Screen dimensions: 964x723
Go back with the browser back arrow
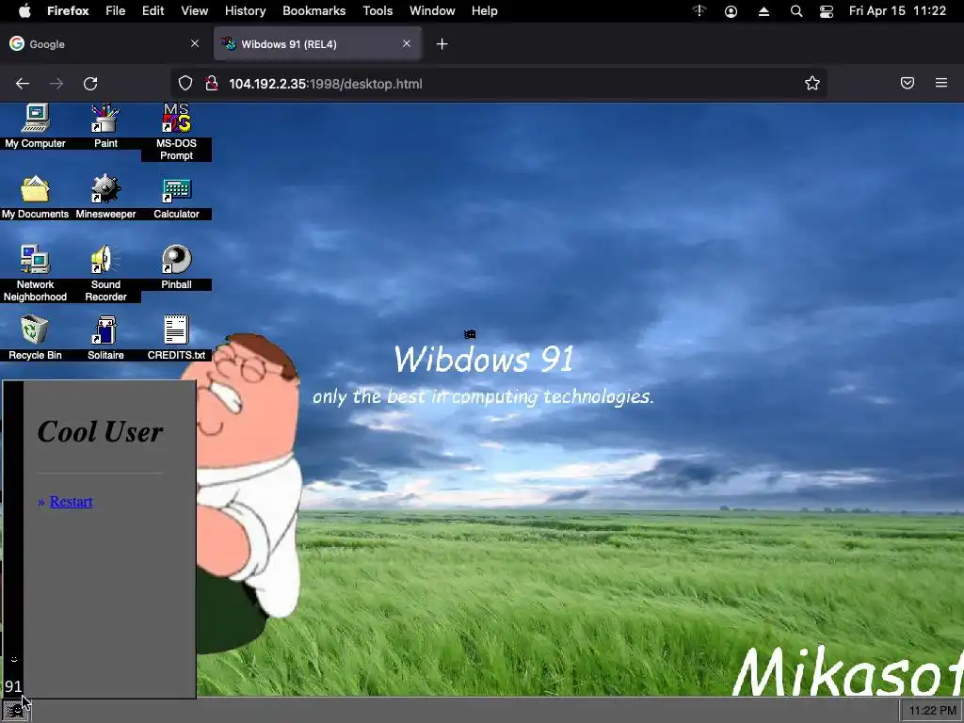point(23,84)
